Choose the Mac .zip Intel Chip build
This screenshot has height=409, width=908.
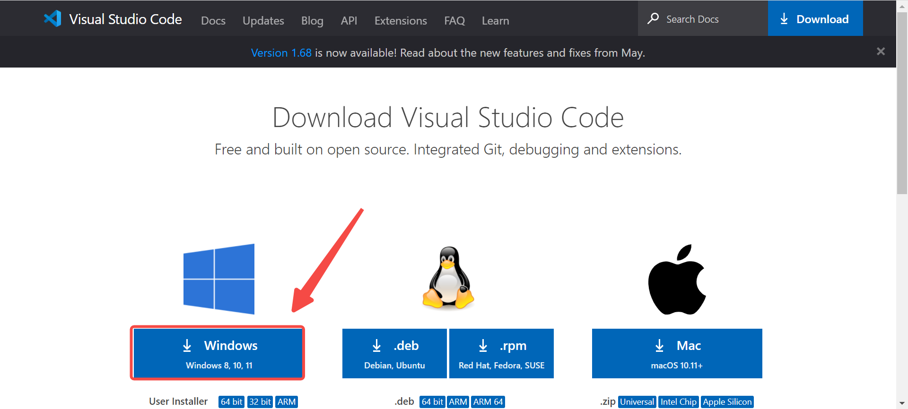coord(679,402)
